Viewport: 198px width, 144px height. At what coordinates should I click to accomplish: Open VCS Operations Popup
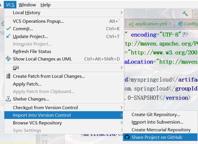tap(39, 21)
